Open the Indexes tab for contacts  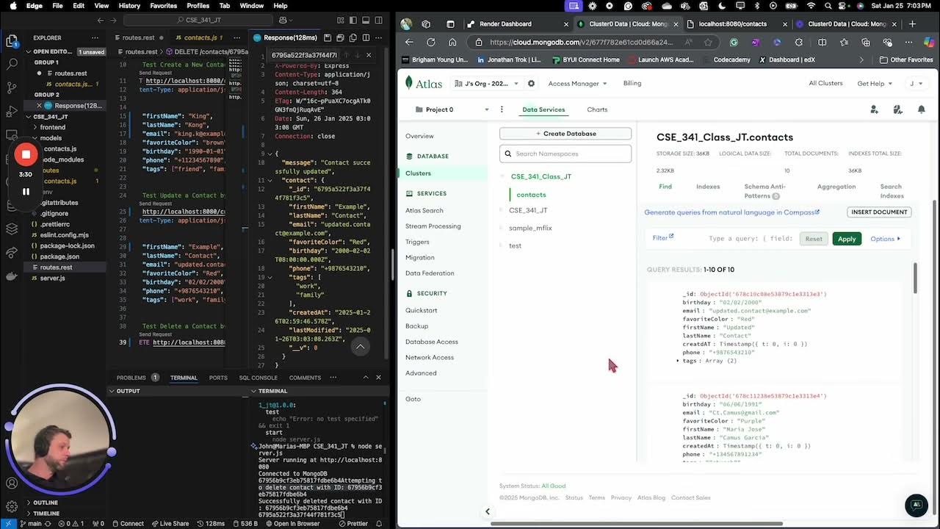tap(708, 187)
